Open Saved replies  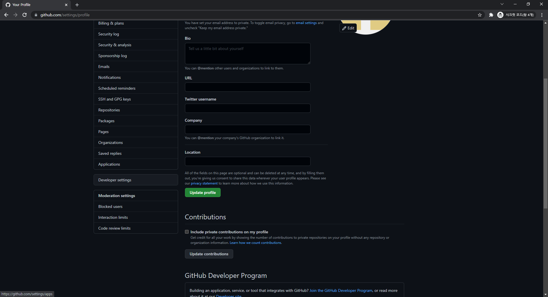136,153
